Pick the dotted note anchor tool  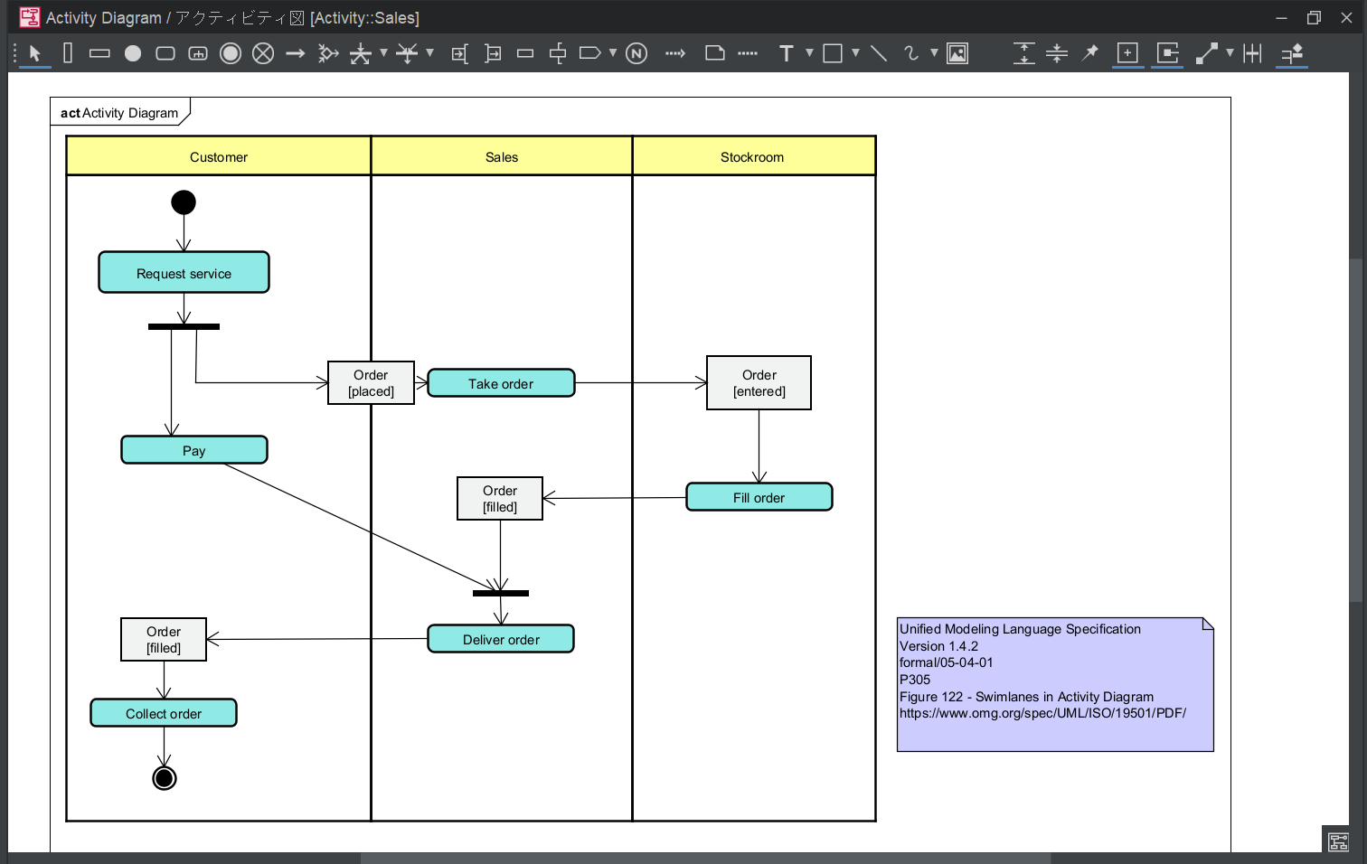[748, 53]
